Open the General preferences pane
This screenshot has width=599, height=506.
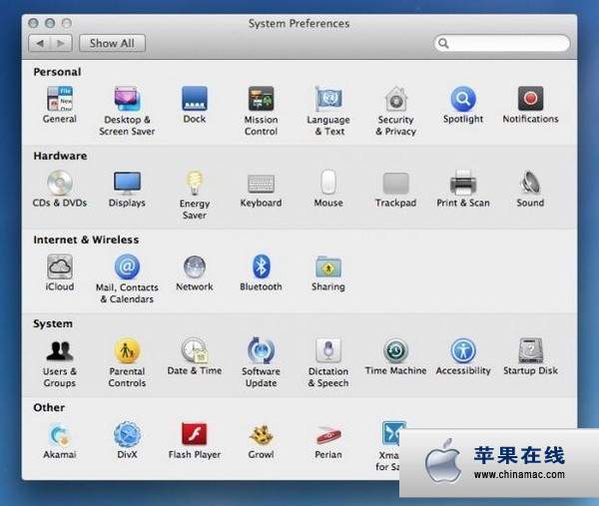tap(60, 100)
